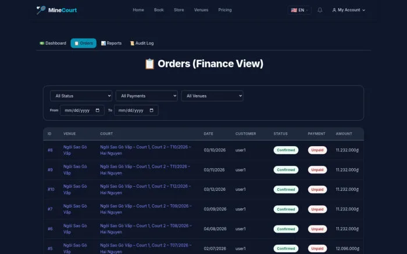Click amount 12.096.000 in order #5 row
Screen dimensions: 407x254
pyautogui.click(x=348, y=249)
